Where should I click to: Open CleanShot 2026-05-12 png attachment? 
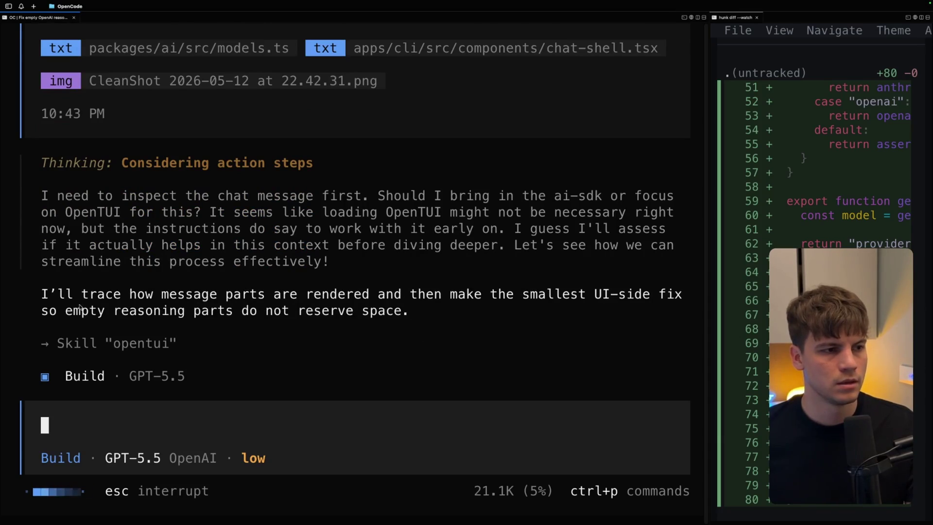[x=233, y=81]
